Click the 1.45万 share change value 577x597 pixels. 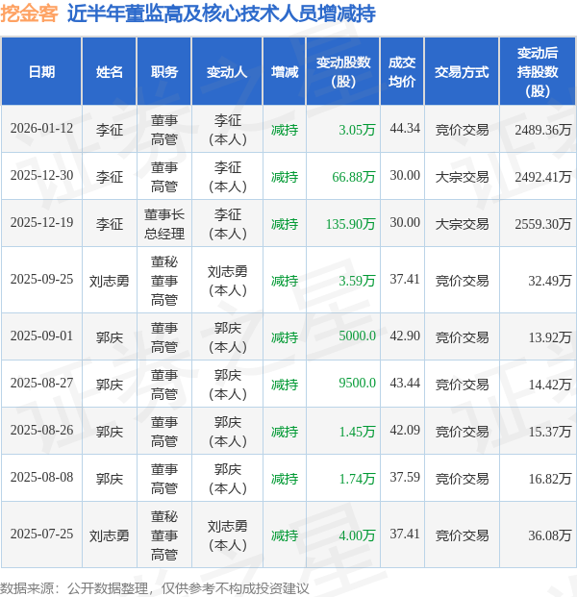click(357, 433)
